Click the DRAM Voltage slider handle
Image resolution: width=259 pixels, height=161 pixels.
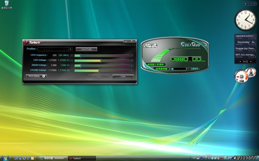81,66
